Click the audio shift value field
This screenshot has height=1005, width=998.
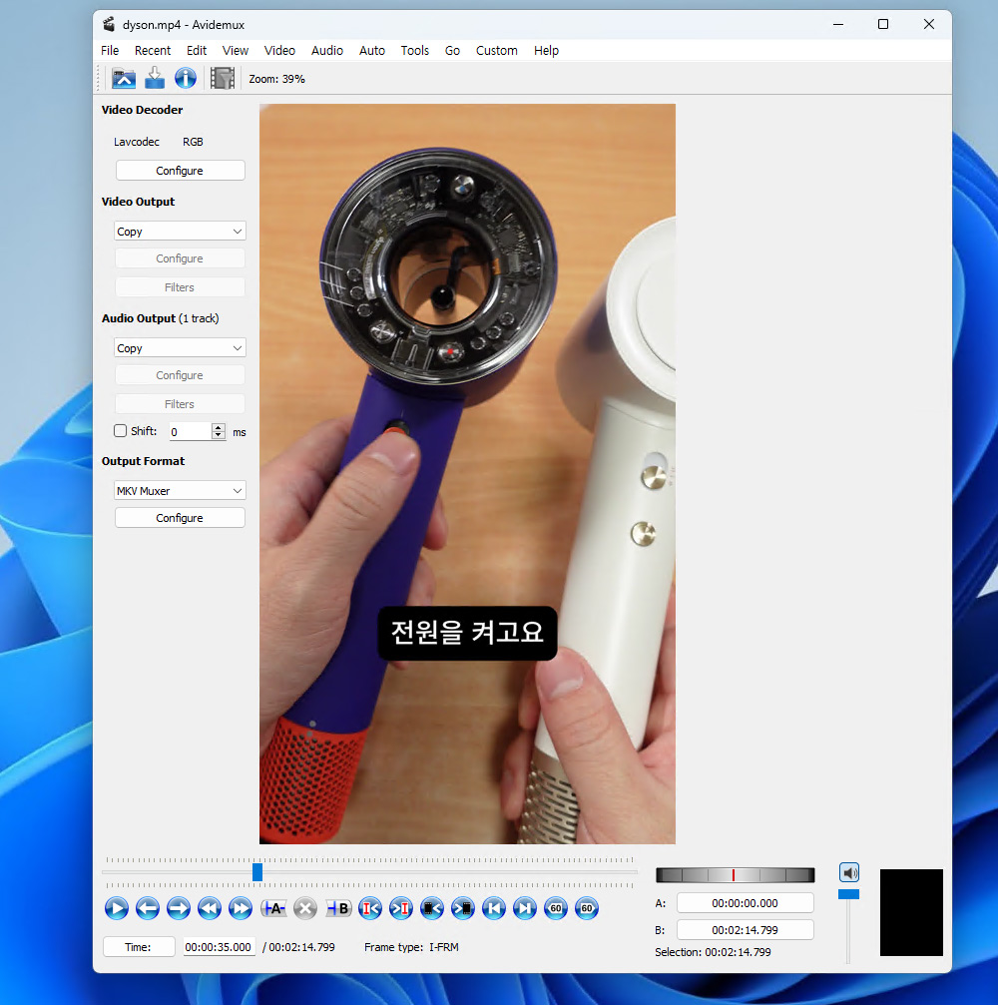[190, 431]
